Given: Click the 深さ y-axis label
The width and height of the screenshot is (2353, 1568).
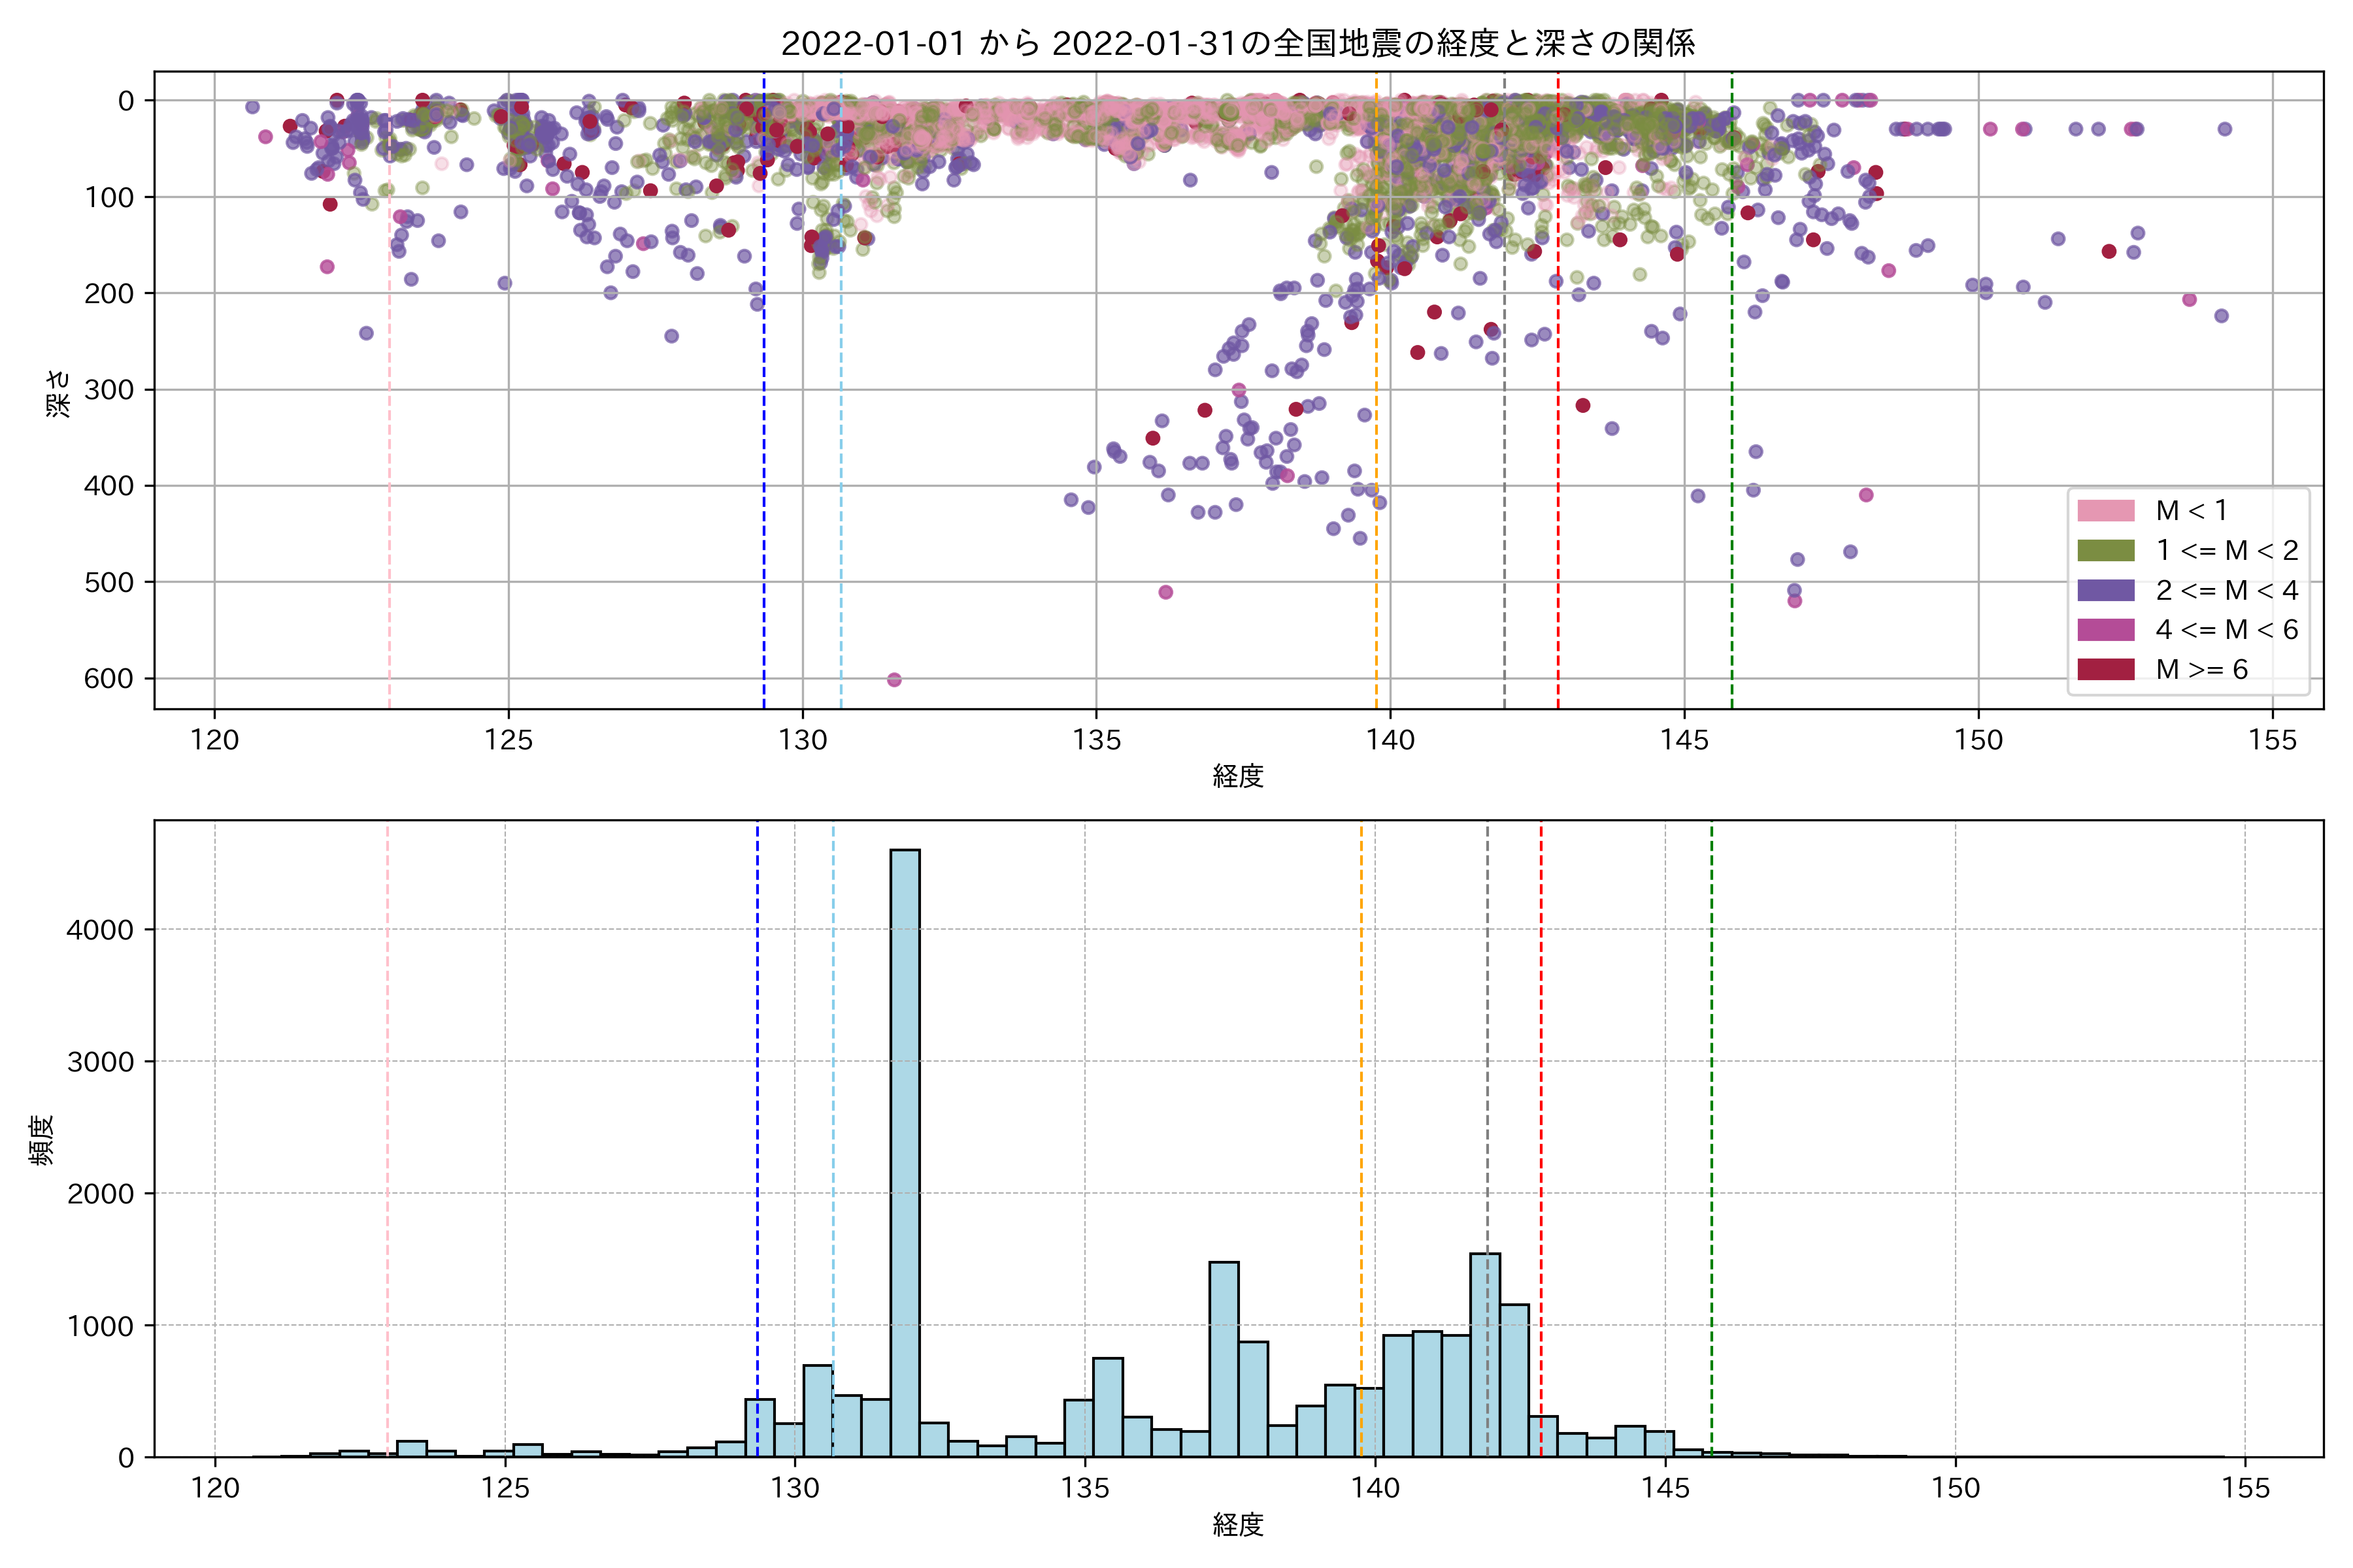Looking at the screenshot, I should (x=58, y=392).
